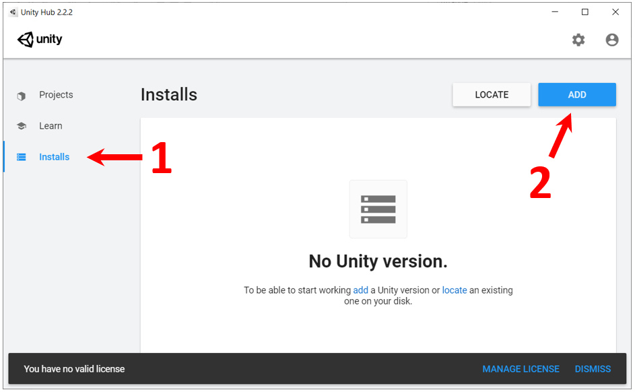The width and height of the screenshot is (635, 392).
Task: Click the blue ADD button
Action: [576, 94]
